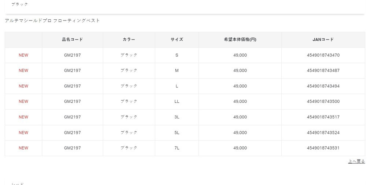Select JAN code 4549018743531
The image size is (375, 185).
(323, 148)
